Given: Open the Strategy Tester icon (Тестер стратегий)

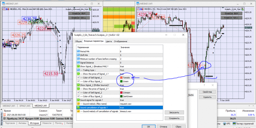Looking at the screenshot, I should 234,124.
